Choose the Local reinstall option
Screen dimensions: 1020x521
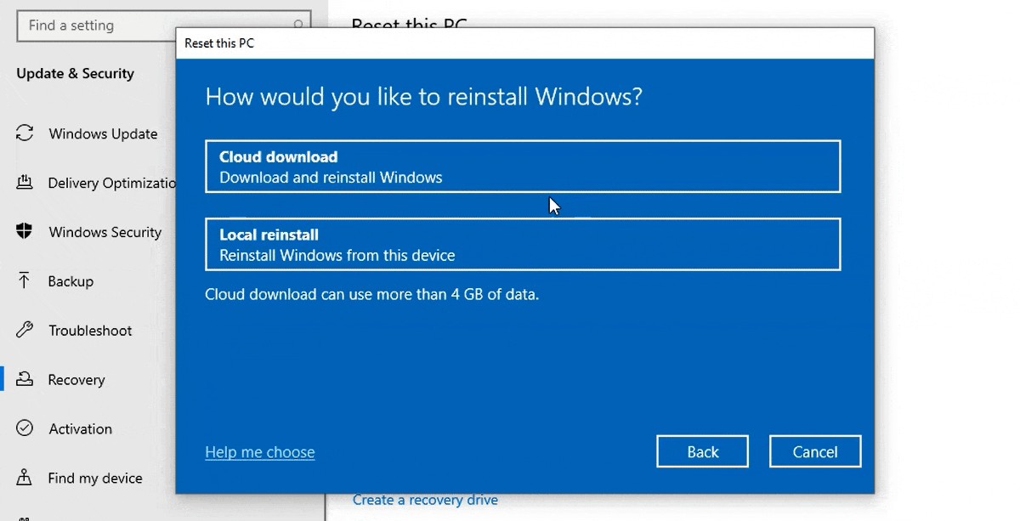pos(523,245)
